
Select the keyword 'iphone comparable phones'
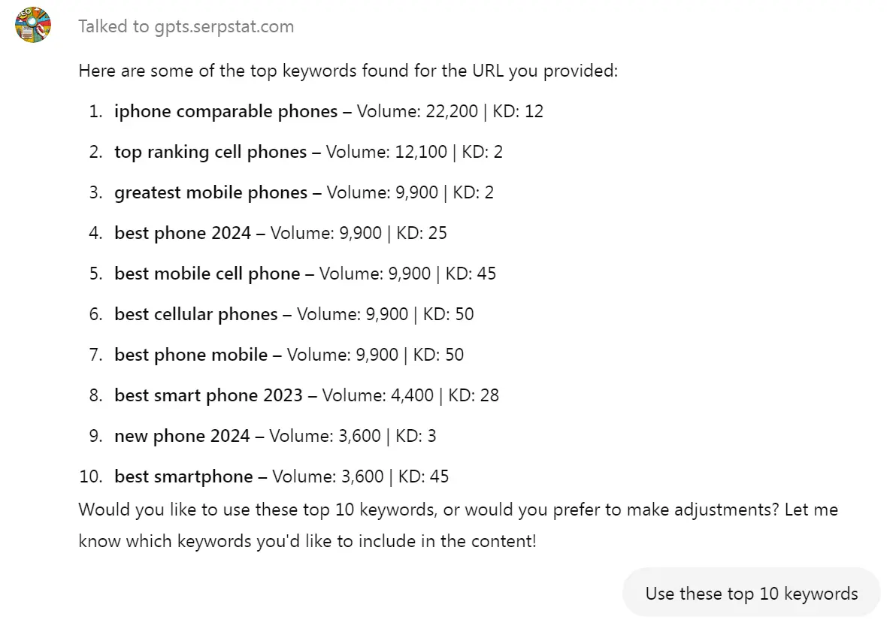[225, 111]
